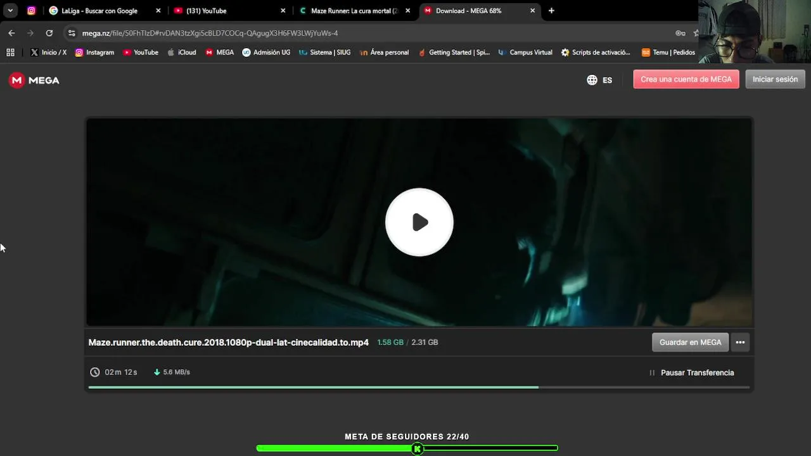Open the Scripts de activación bookmark
This screenshot has height=456, width=811.
tap(596, 53)
